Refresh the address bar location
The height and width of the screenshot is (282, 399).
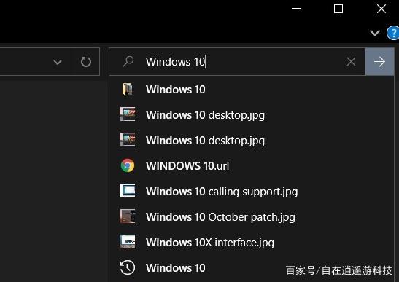[86, 62]
